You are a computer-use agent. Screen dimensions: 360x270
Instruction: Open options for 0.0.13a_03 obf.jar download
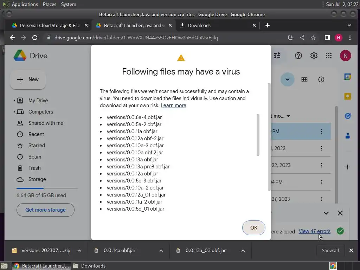pyautogui.click(x=243, y=251)
